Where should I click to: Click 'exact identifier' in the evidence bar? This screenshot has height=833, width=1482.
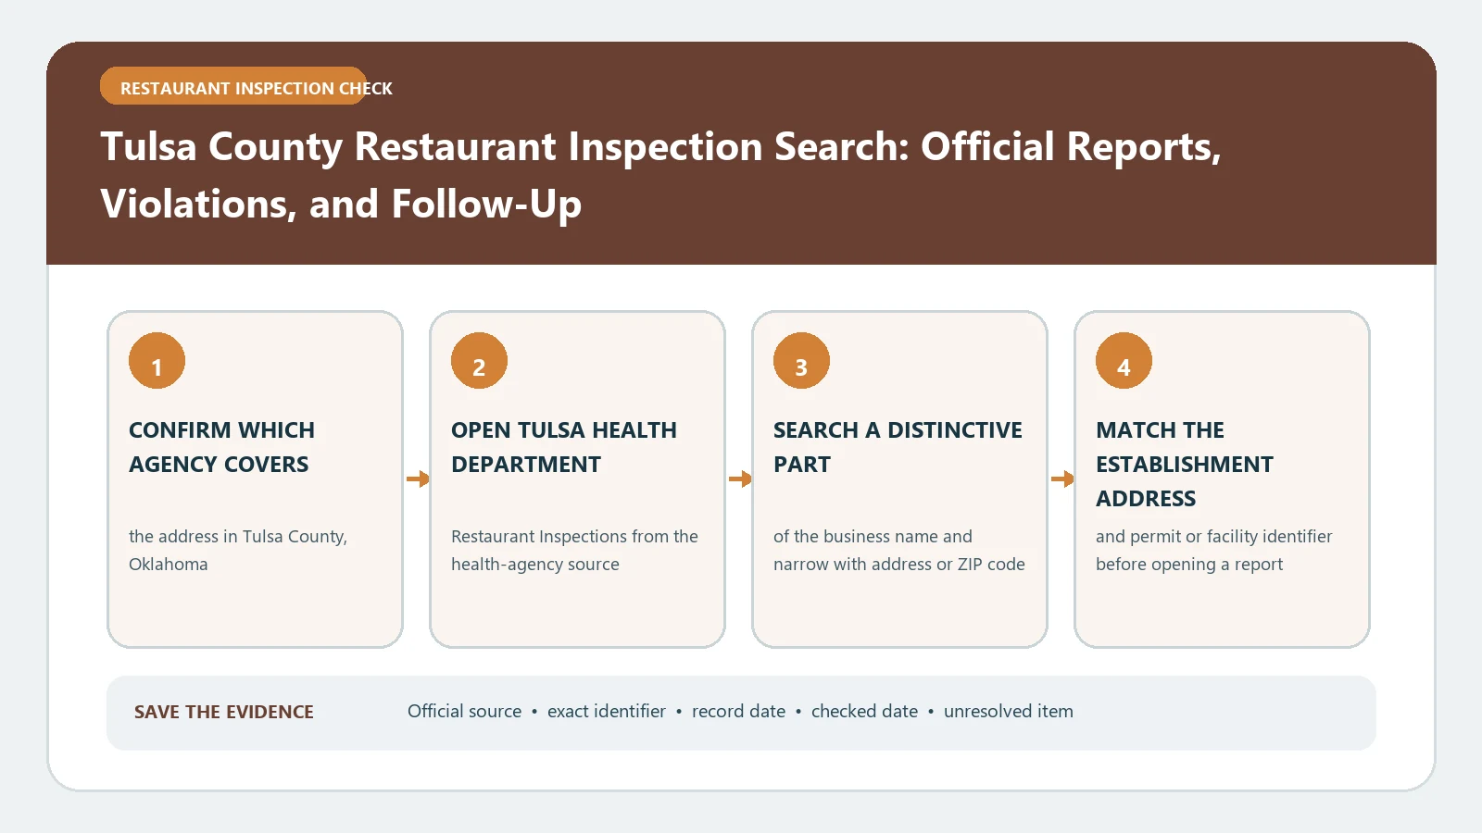(607, 711)
